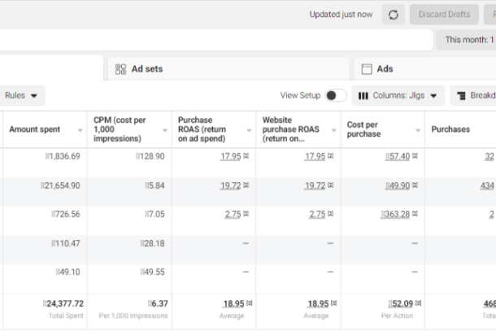This screenshot has height=331, width=496.
Task: Click icon beside 18.95 Purchase ROAS average
Action: pyautogui.click(x=246, y=303)
